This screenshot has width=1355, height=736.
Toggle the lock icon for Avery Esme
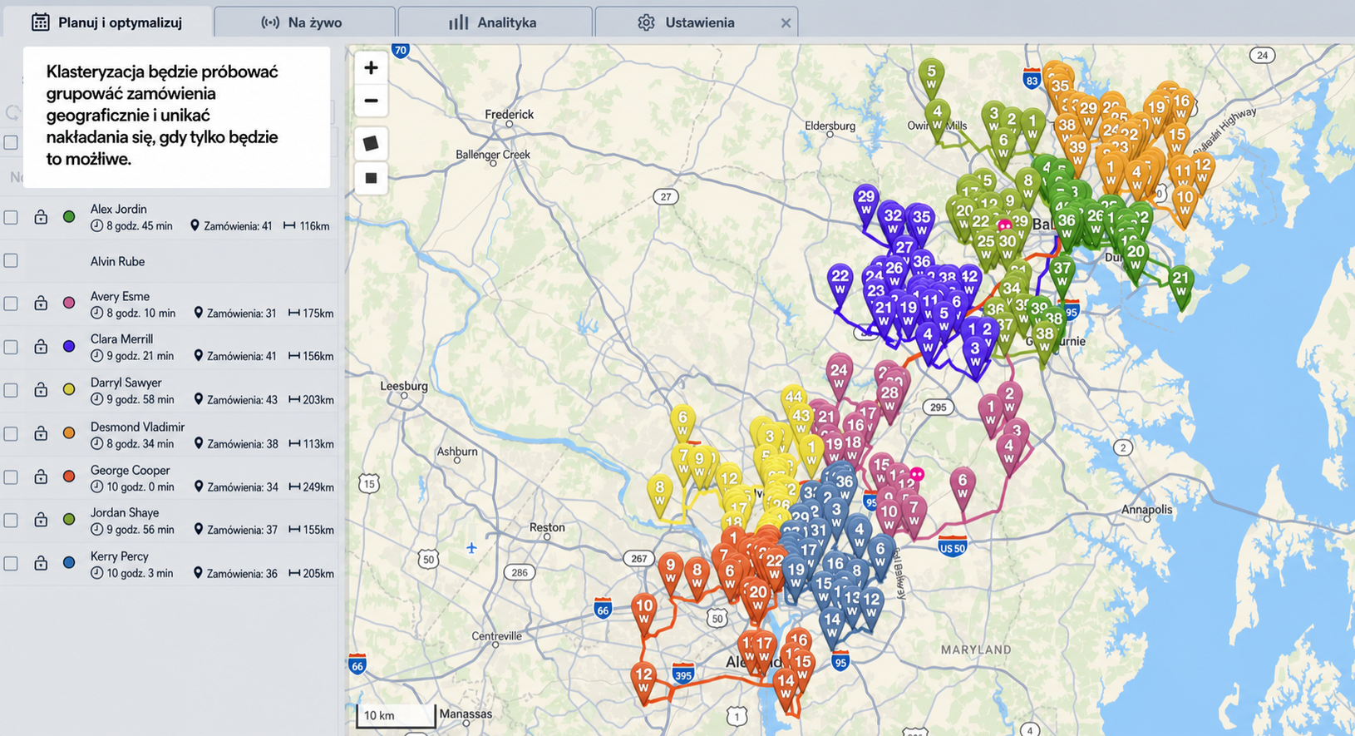click(41, 303)
